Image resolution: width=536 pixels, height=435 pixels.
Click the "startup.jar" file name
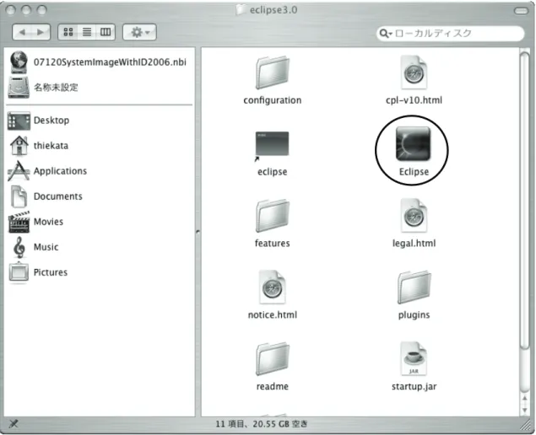coord(414,386)
